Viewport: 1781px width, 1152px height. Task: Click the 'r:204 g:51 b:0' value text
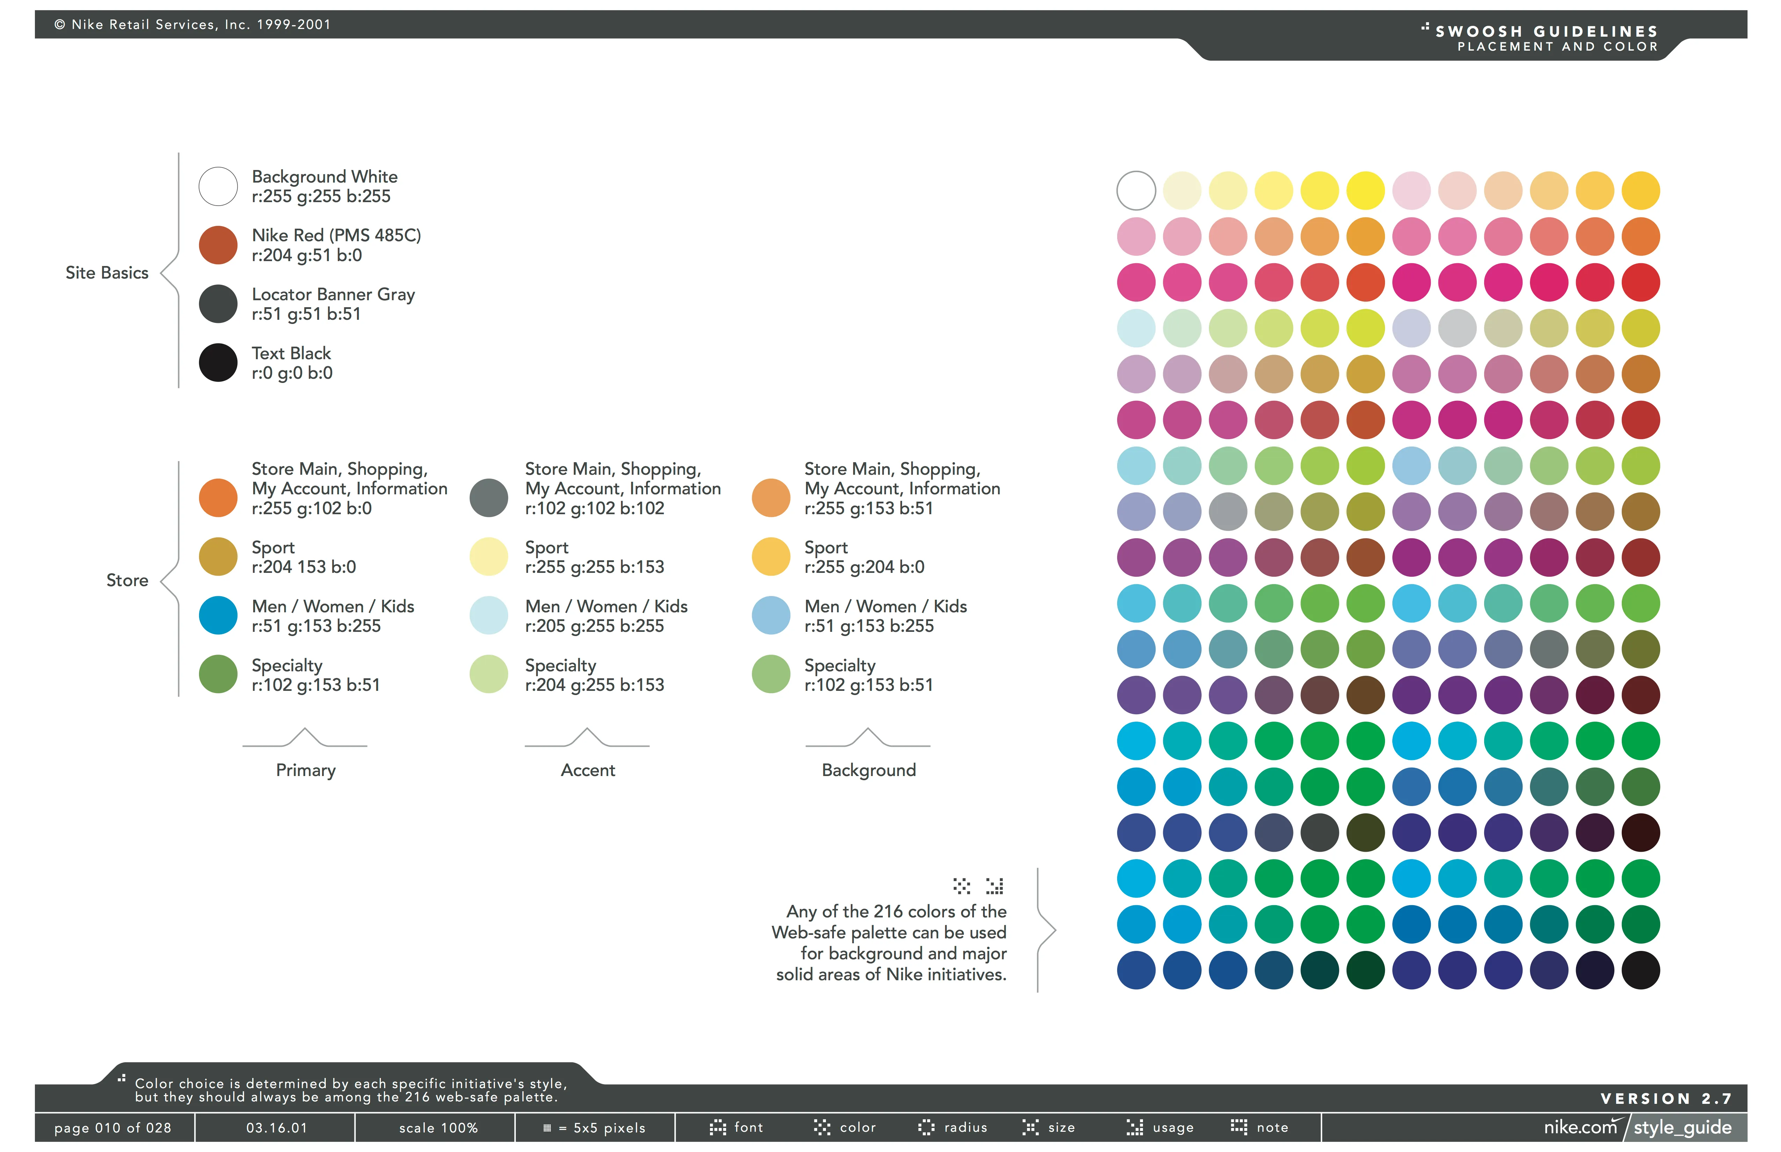307,256
